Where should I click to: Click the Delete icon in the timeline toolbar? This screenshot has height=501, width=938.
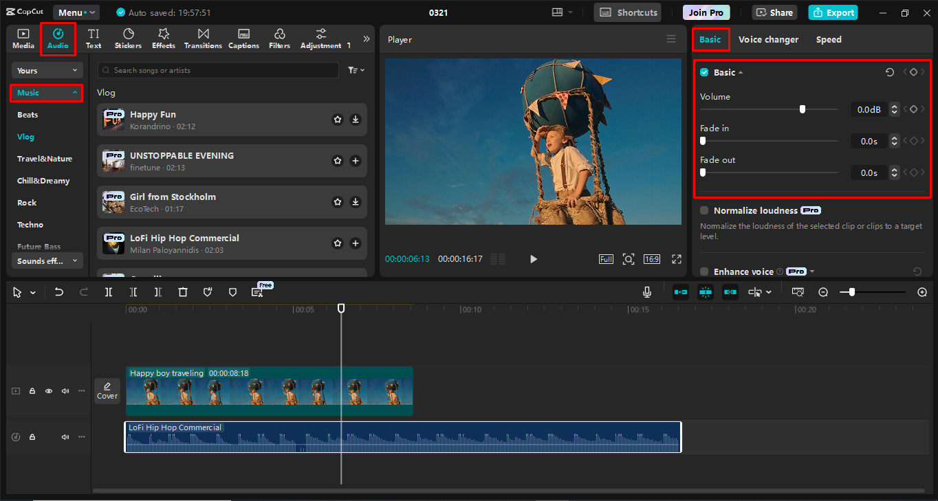(182, 291)
